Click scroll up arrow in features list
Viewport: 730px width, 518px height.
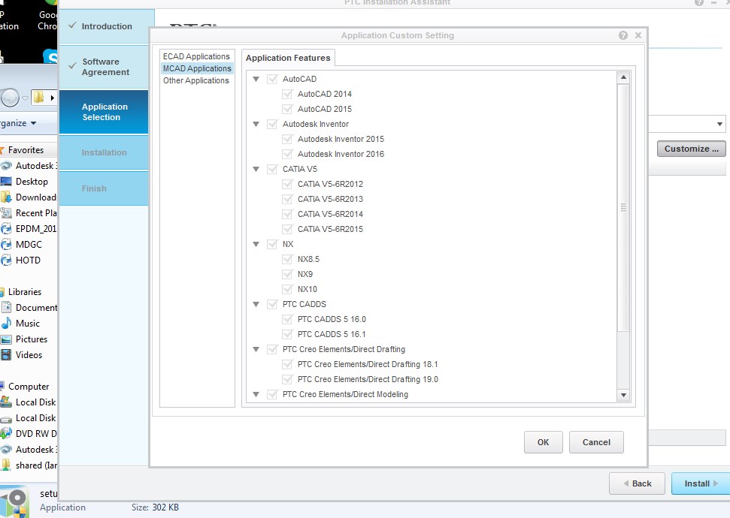tap(623, 77)
